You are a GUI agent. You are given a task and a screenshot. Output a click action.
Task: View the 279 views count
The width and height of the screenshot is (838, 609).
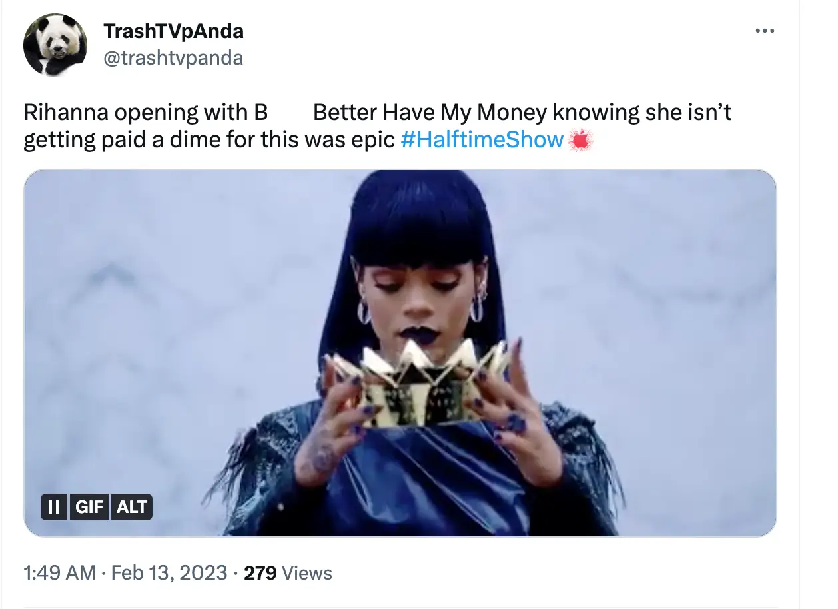click(260, 572)
